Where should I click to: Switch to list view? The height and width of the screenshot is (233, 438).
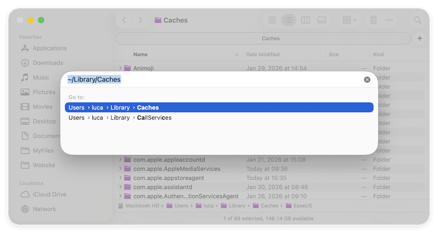click(x=289, y=20)
